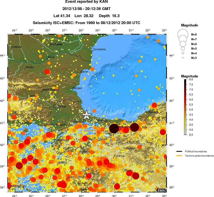Click the M=6 legend circle

(x=183, y=44)
